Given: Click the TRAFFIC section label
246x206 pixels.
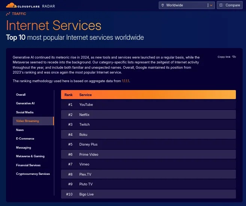Looking at the screenshot, I should click(19, 14).
